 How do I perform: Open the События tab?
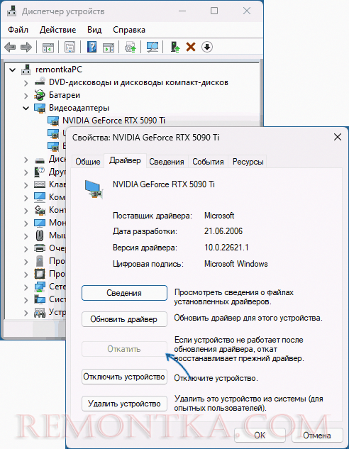pos(208,162)
